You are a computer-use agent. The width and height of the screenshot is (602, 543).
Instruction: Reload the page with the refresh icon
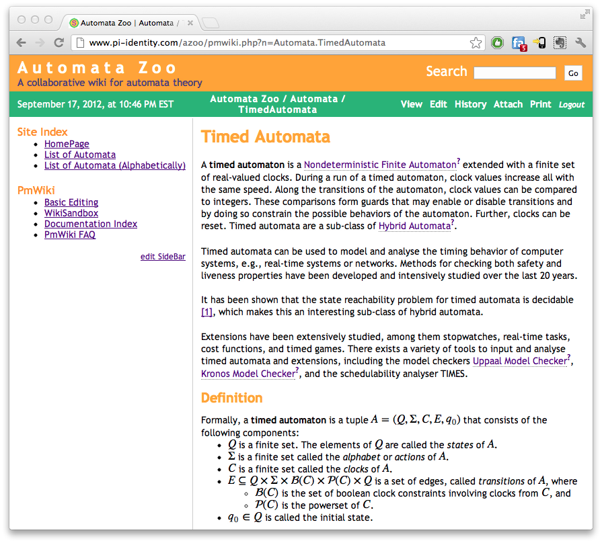coord(59,42)
